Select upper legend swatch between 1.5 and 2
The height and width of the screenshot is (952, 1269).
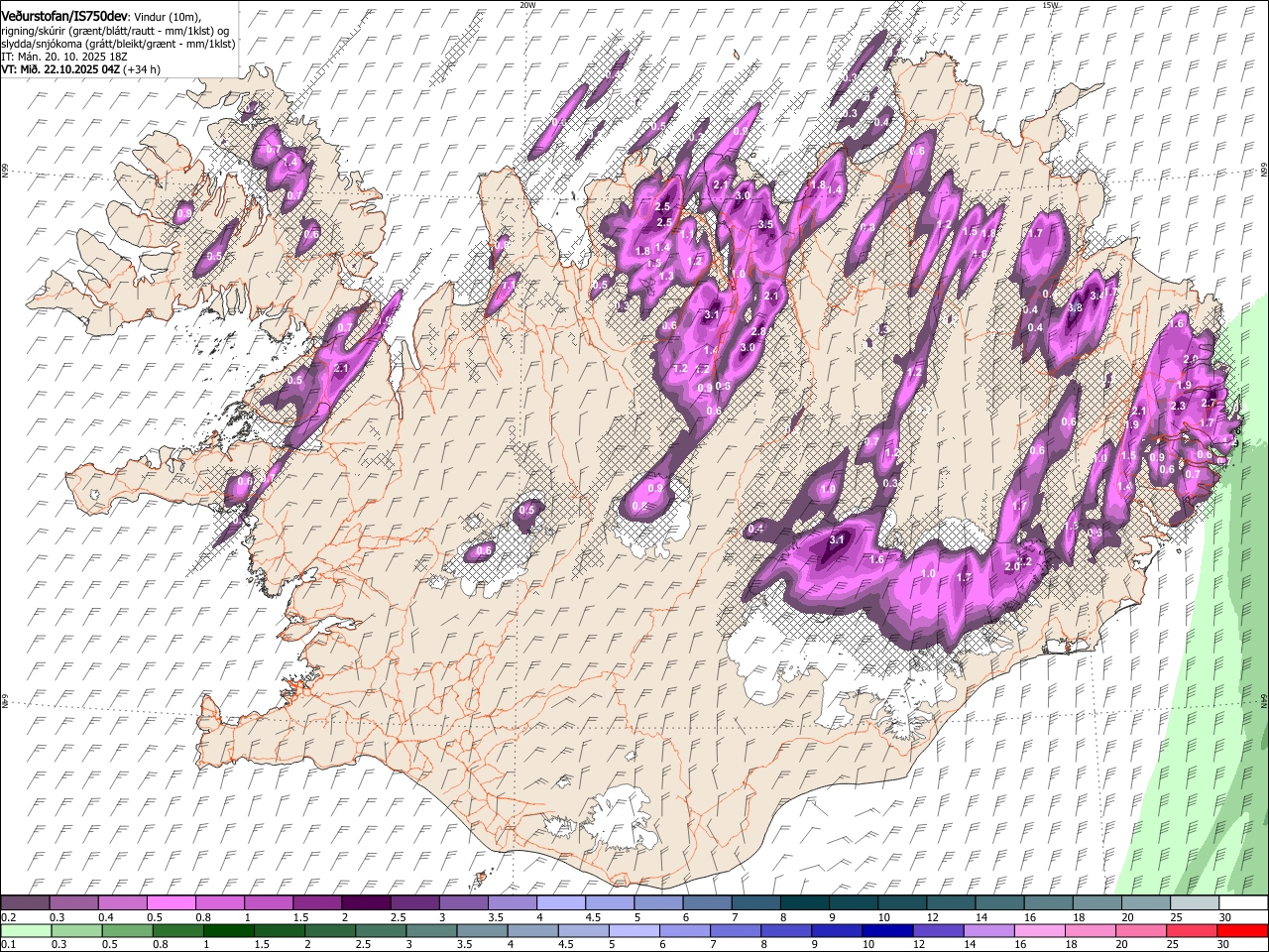[316, 903]
